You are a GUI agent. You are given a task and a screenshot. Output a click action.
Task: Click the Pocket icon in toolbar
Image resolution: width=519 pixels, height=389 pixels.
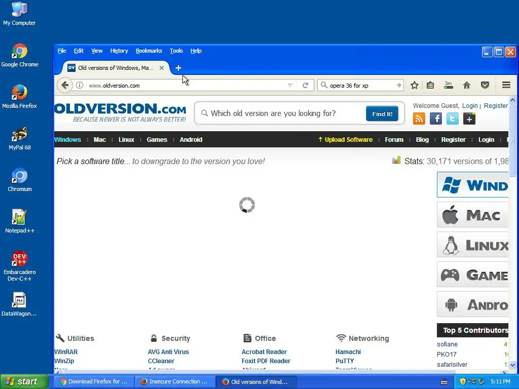(x=485, y=85)
